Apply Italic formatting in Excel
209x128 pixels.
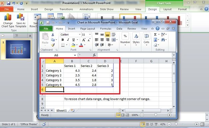68,40
